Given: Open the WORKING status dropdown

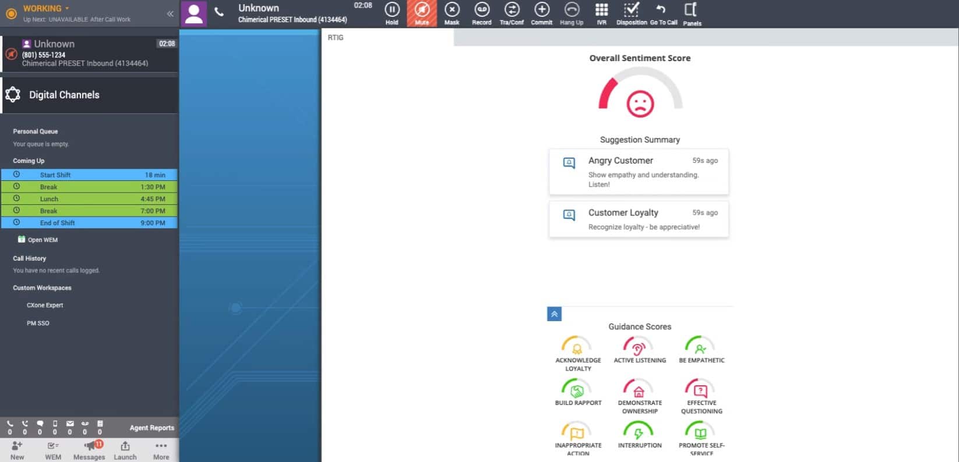Looking at the screenshot, I should (x=47, y=9).
